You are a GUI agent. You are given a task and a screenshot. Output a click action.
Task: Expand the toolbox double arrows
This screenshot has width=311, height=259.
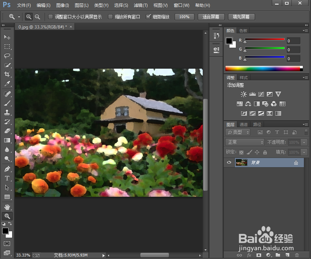pyautogui.click(x=3, y=25)
